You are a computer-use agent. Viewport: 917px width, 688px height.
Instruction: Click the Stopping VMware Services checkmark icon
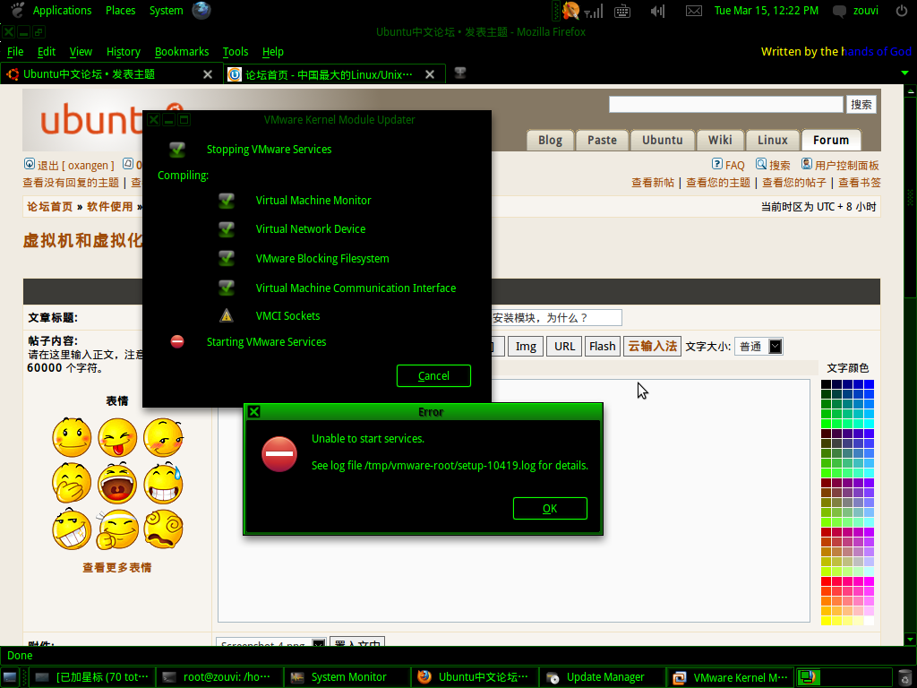pyautogui.click(x=177, y=150)
